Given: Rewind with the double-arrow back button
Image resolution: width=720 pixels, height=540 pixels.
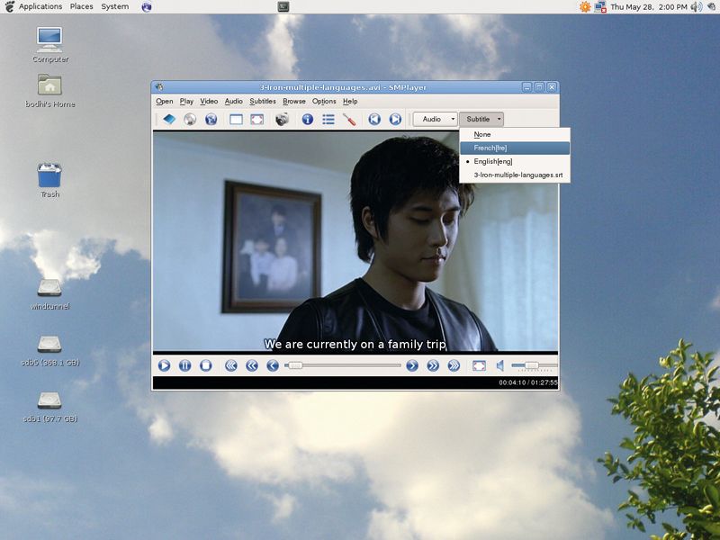Looking at the screenshot, I should [x=252, y=365].
